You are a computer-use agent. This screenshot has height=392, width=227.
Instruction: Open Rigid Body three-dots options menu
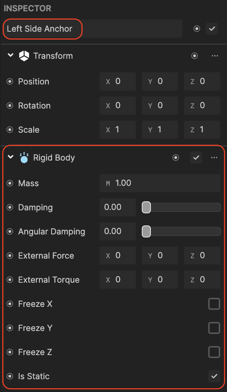pos(214,158)
